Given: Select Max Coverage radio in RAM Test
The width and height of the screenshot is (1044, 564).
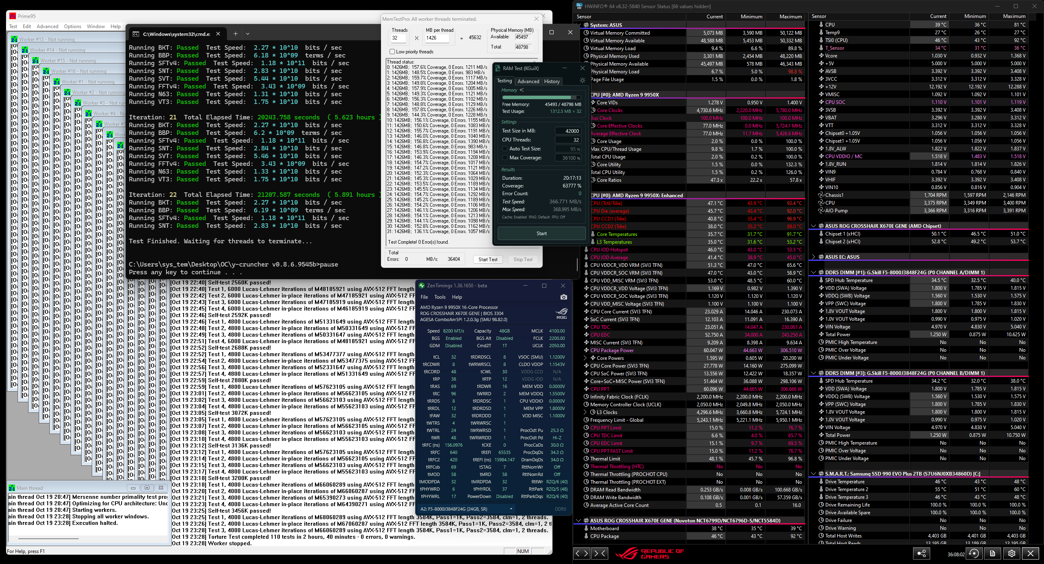Looking at the screenshot, I should [x=505, y=158].
